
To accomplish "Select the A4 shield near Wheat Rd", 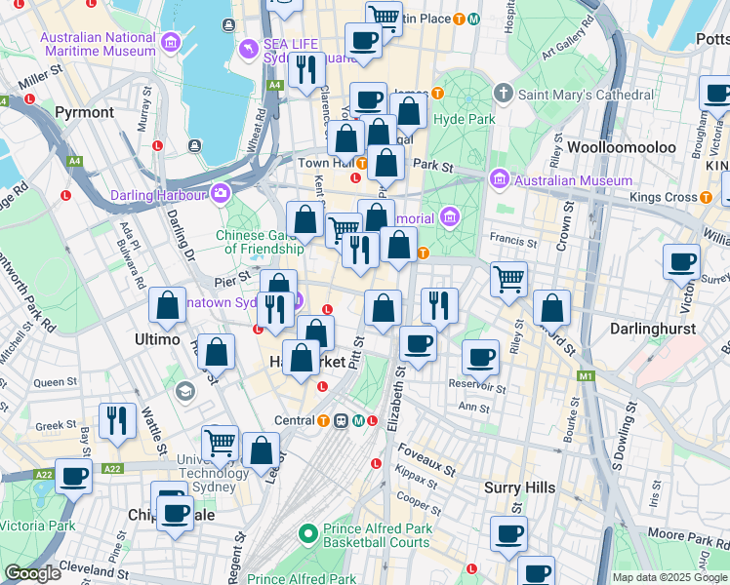I will 274,85.
